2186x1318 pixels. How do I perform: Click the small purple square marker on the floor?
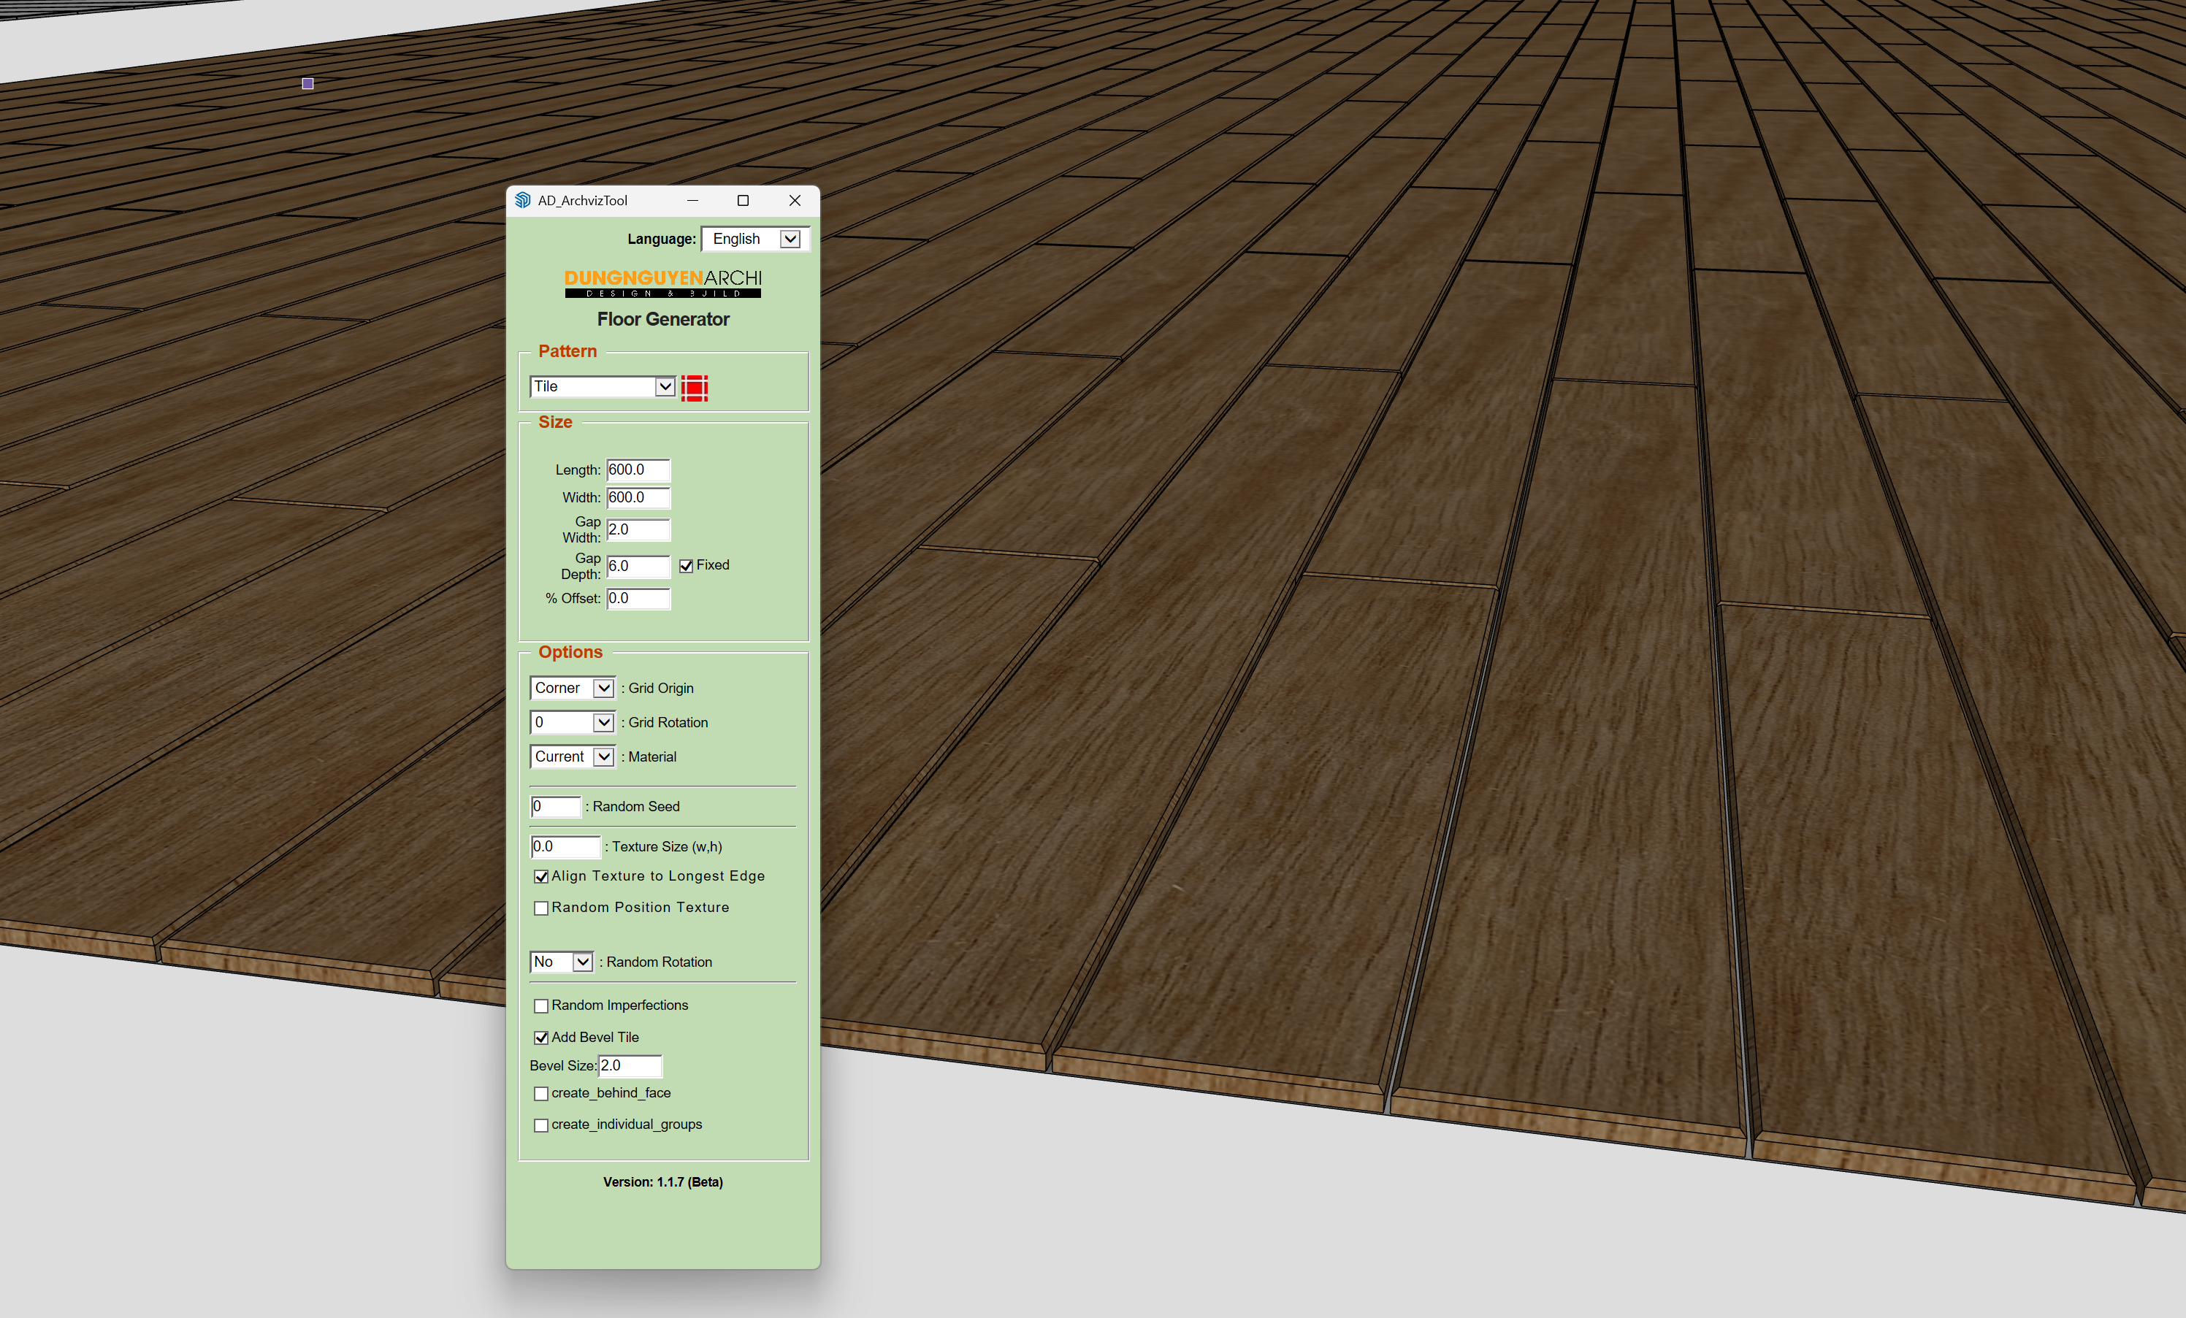[307, 83]
